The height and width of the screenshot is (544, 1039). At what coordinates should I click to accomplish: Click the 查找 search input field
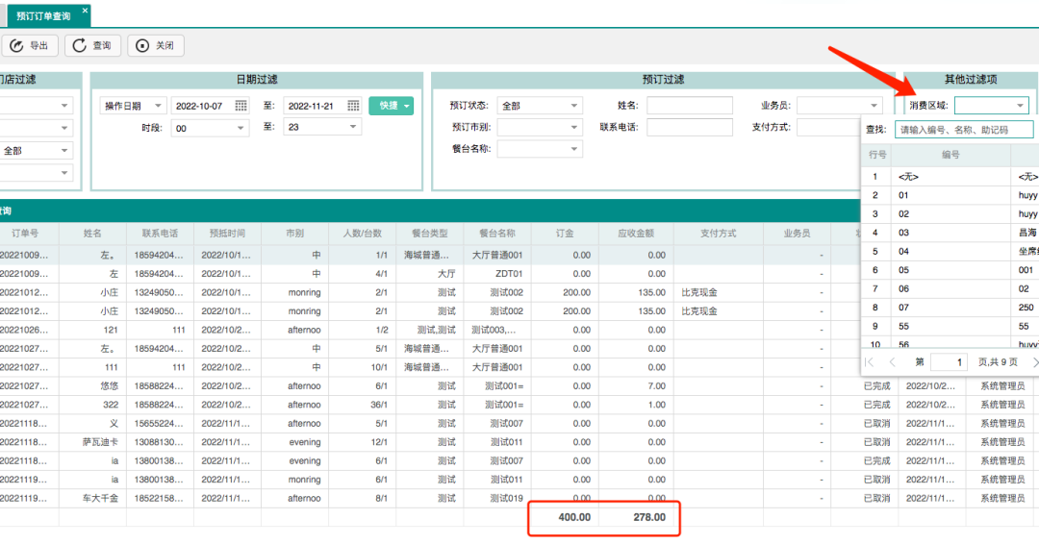(965, 129)
